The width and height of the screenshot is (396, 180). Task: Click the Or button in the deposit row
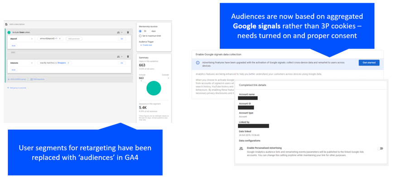click(x=122, y=39)
